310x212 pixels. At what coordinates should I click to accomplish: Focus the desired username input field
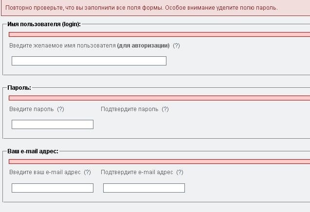89,61
